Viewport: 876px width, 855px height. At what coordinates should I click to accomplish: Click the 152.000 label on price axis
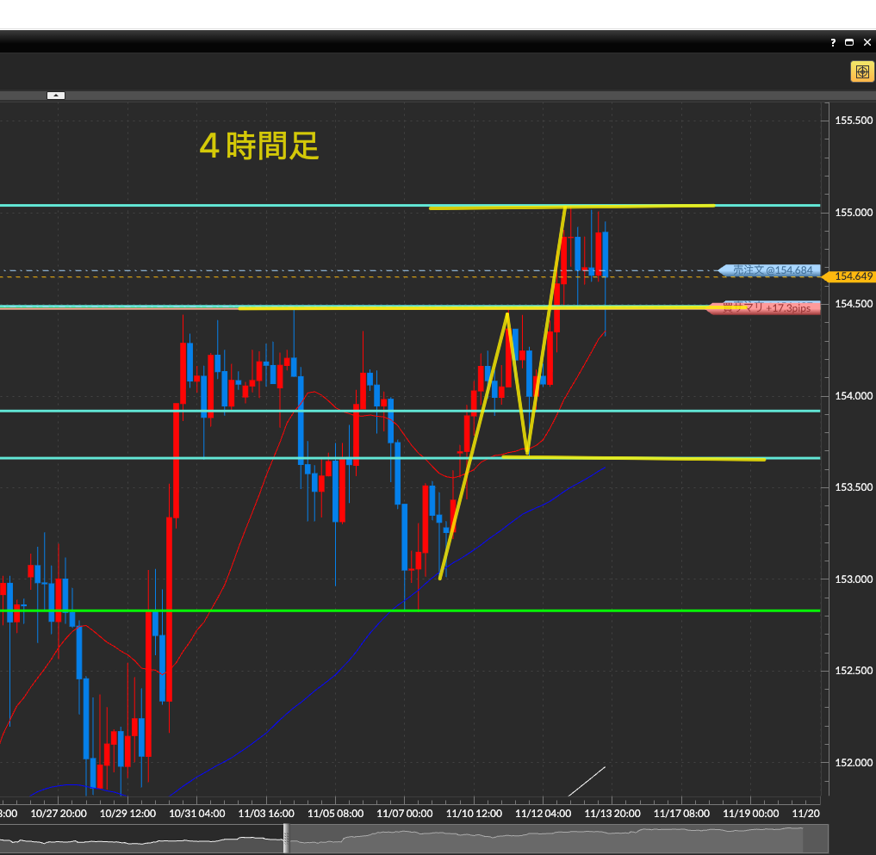coord(854,762)
